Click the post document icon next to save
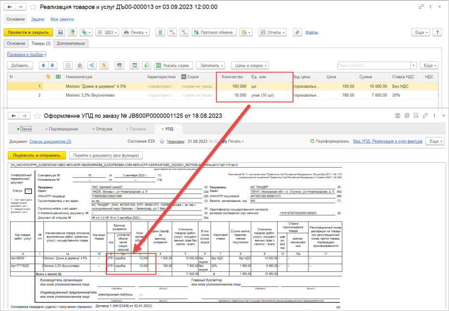Screen dimensions: 449x311 click(x=72, y=32)
